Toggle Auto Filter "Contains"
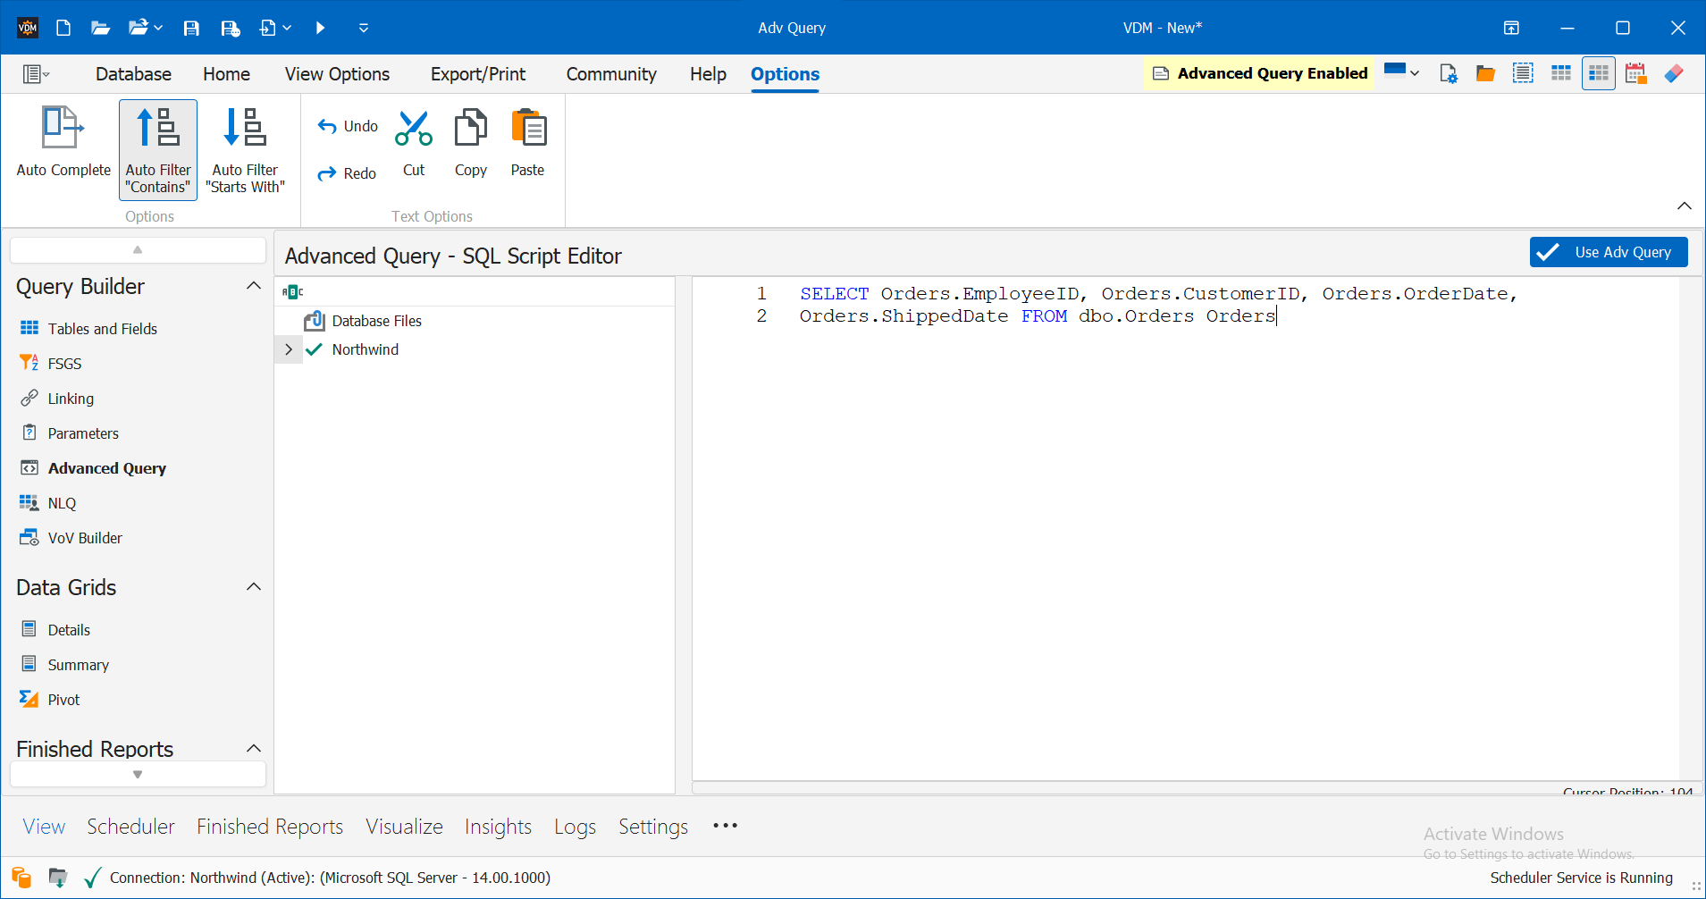Screen dimensions: 1706x899 click(157, 150)
